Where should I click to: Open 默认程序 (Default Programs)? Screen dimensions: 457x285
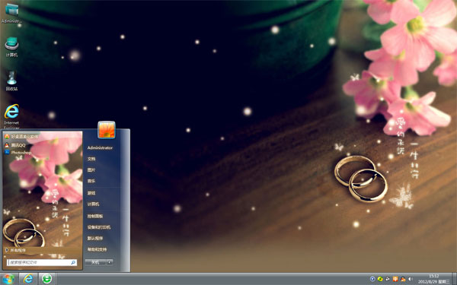coord(95,238)
